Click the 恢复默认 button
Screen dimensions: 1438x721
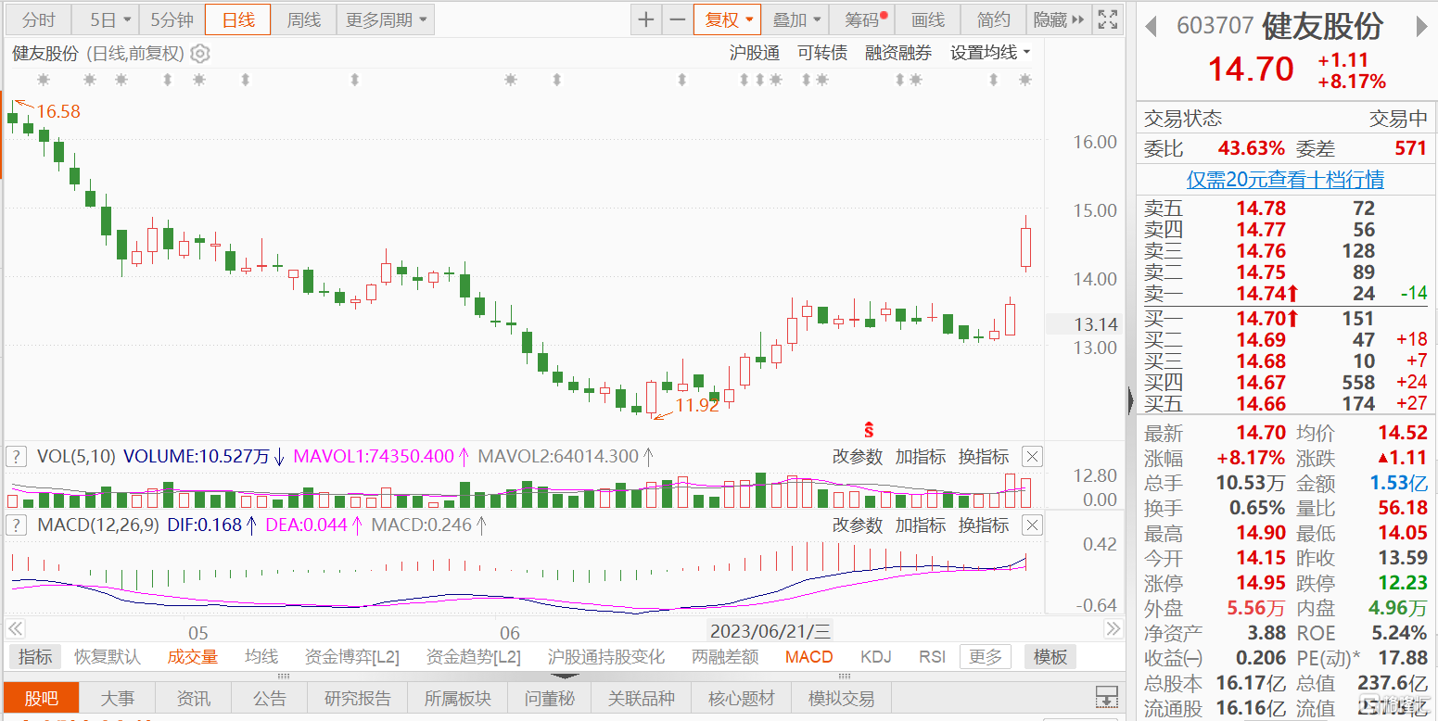(x=108, y=657)
